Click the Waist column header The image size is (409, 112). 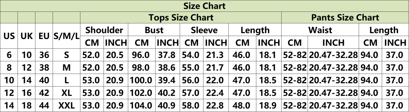(x=320, y=30)
